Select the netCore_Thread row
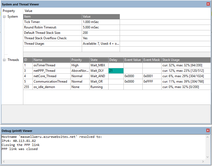The height and width of the screenshot is (166, 212). coord(45,76)
